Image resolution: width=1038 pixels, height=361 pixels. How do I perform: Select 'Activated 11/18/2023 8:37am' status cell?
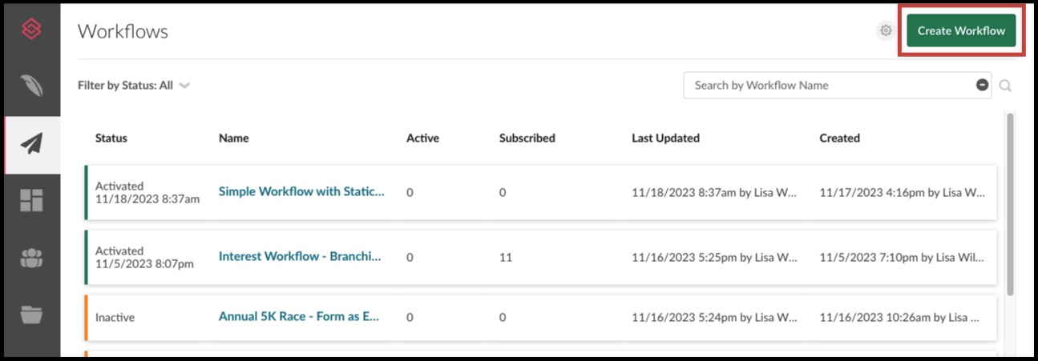[x=147, y=192]
